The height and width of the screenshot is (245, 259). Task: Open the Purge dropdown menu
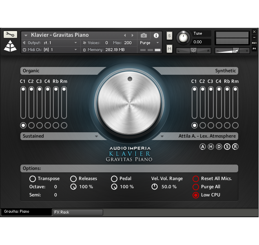pos(149,43)
